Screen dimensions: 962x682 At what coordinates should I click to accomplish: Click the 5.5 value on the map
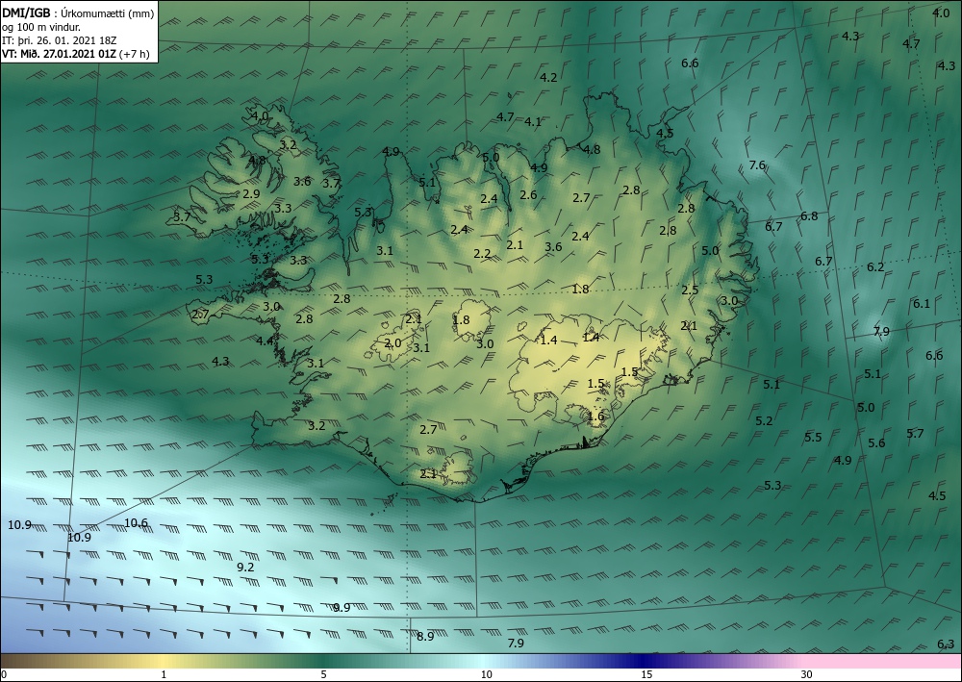tap(813, 438)
